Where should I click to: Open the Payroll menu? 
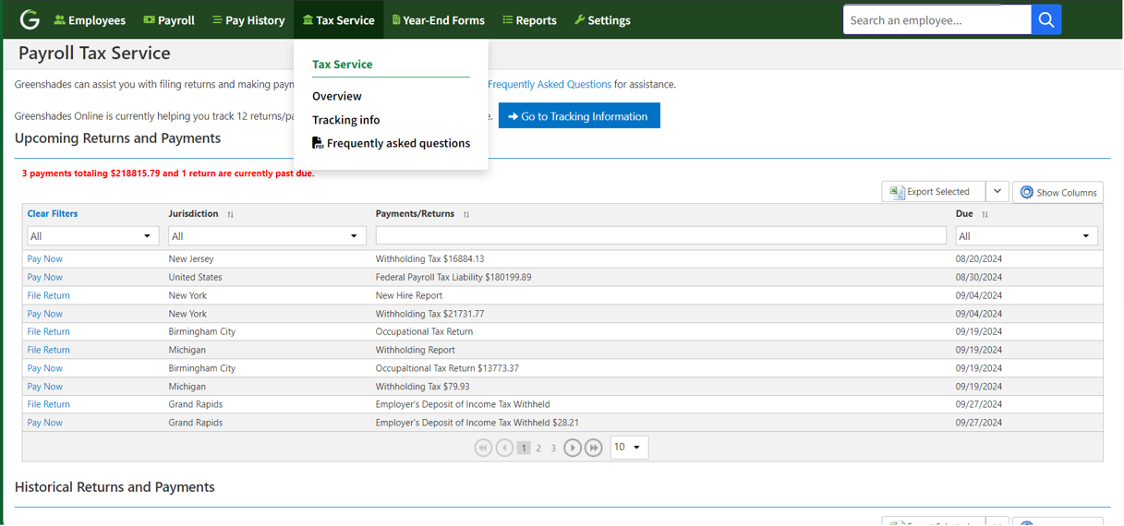(x=169, y=19)
